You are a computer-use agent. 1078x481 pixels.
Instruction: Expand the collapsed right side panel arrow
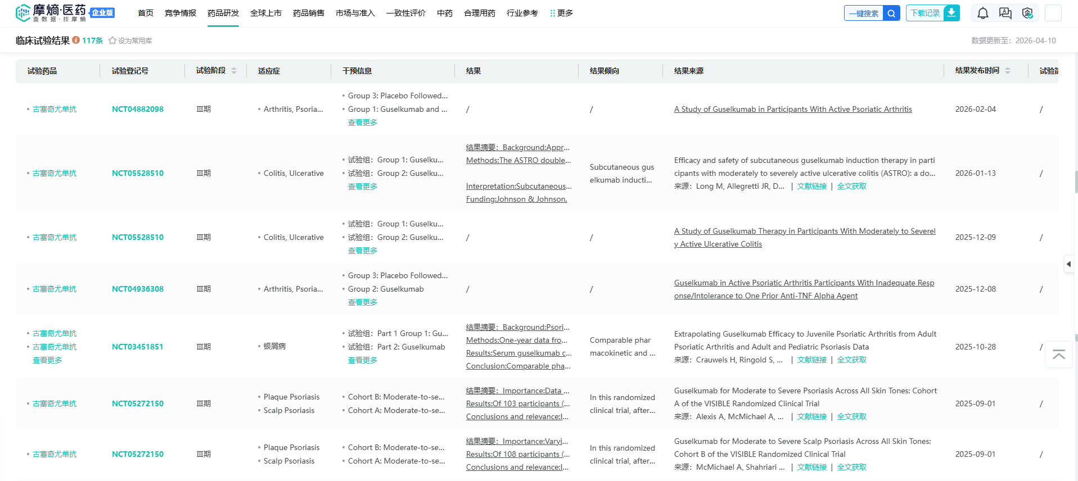coord(1068,264)
